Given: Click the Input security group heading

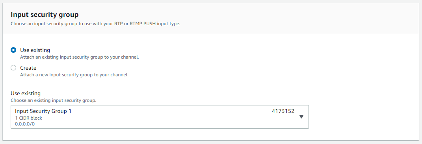Looking at the screenshot, I should click(45, 15).
